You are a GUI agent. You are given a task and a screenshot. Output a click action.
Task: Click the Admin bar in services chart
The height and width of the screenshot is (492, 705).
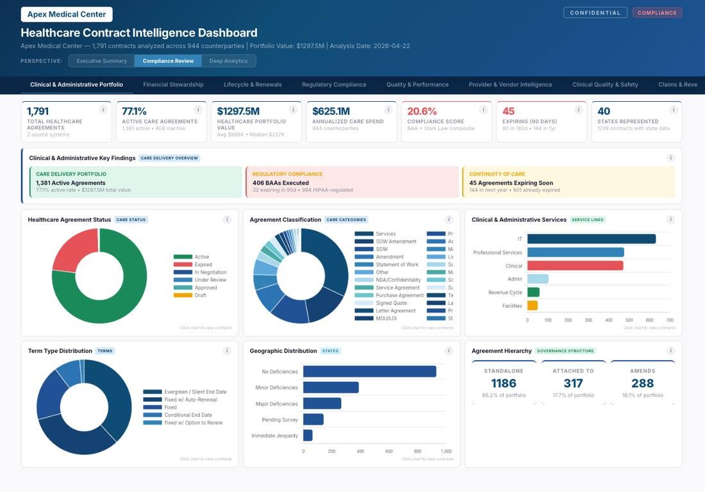(538, 279)
